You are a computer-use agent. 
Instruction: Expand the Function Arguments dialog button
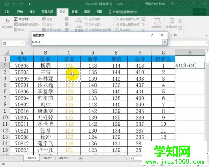pyautogui.click(x=165, y=42)
